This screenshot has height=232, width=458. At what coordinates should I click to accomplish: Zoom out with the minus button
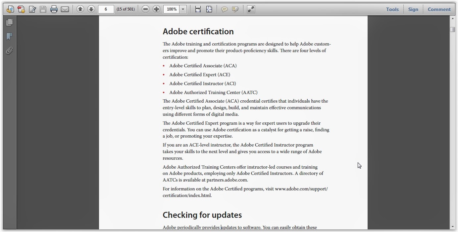pos(145,9)
